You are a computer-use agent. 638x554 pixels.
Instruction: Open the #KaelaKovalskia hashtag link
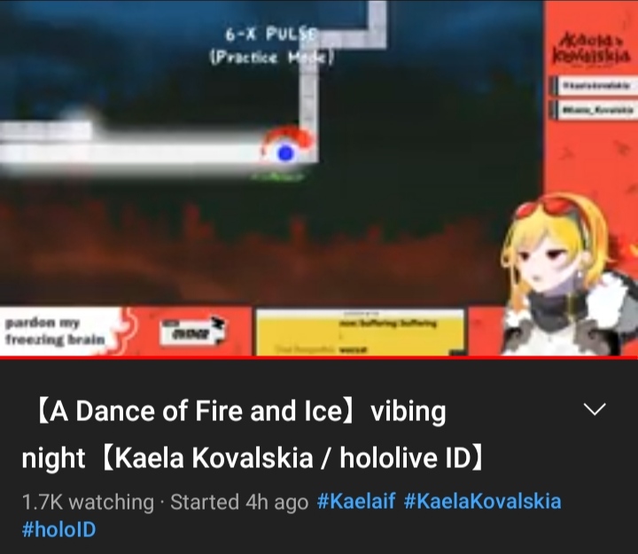click(483, 501)
